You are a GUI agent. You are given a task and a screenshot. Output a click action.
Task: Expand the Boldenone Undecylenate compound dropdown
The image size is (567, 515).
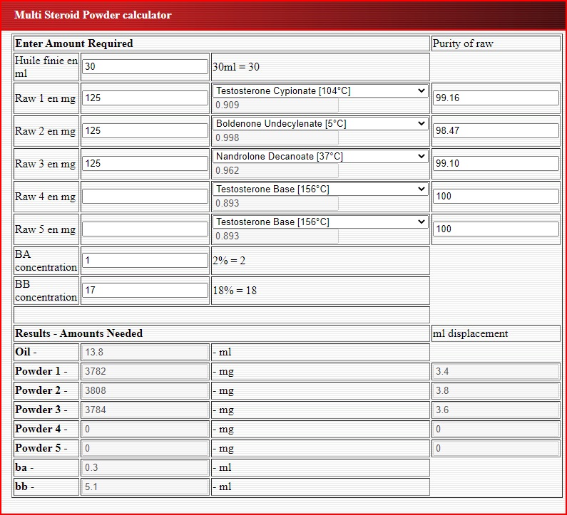[320, 124]
